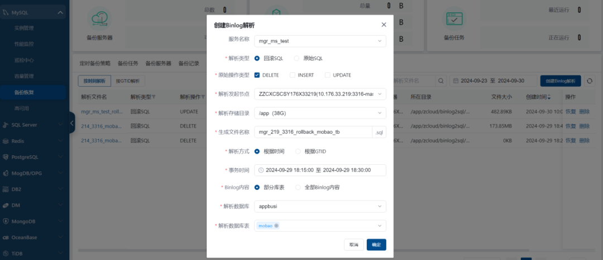
Task: Check the INSERT operation checkbox
Action: click(293, 75)
